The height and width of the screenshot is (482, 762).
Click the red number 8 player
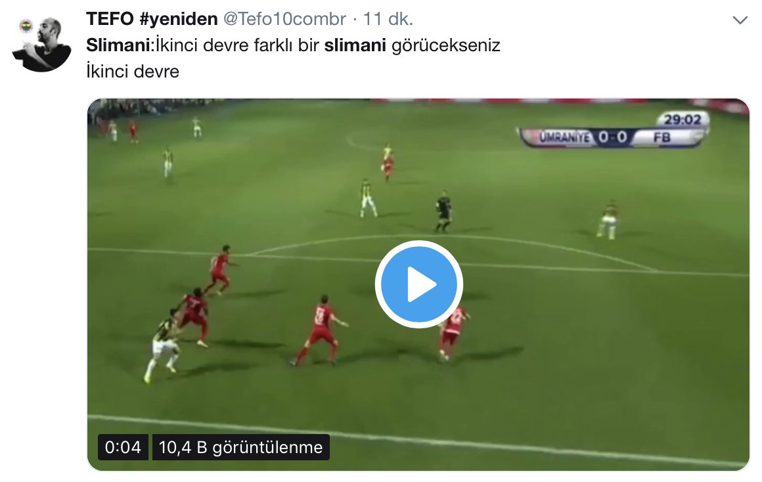pos(321,330)
